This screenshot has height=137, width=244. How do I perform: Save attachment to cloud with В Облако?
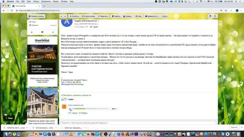[x=83, y=113]
